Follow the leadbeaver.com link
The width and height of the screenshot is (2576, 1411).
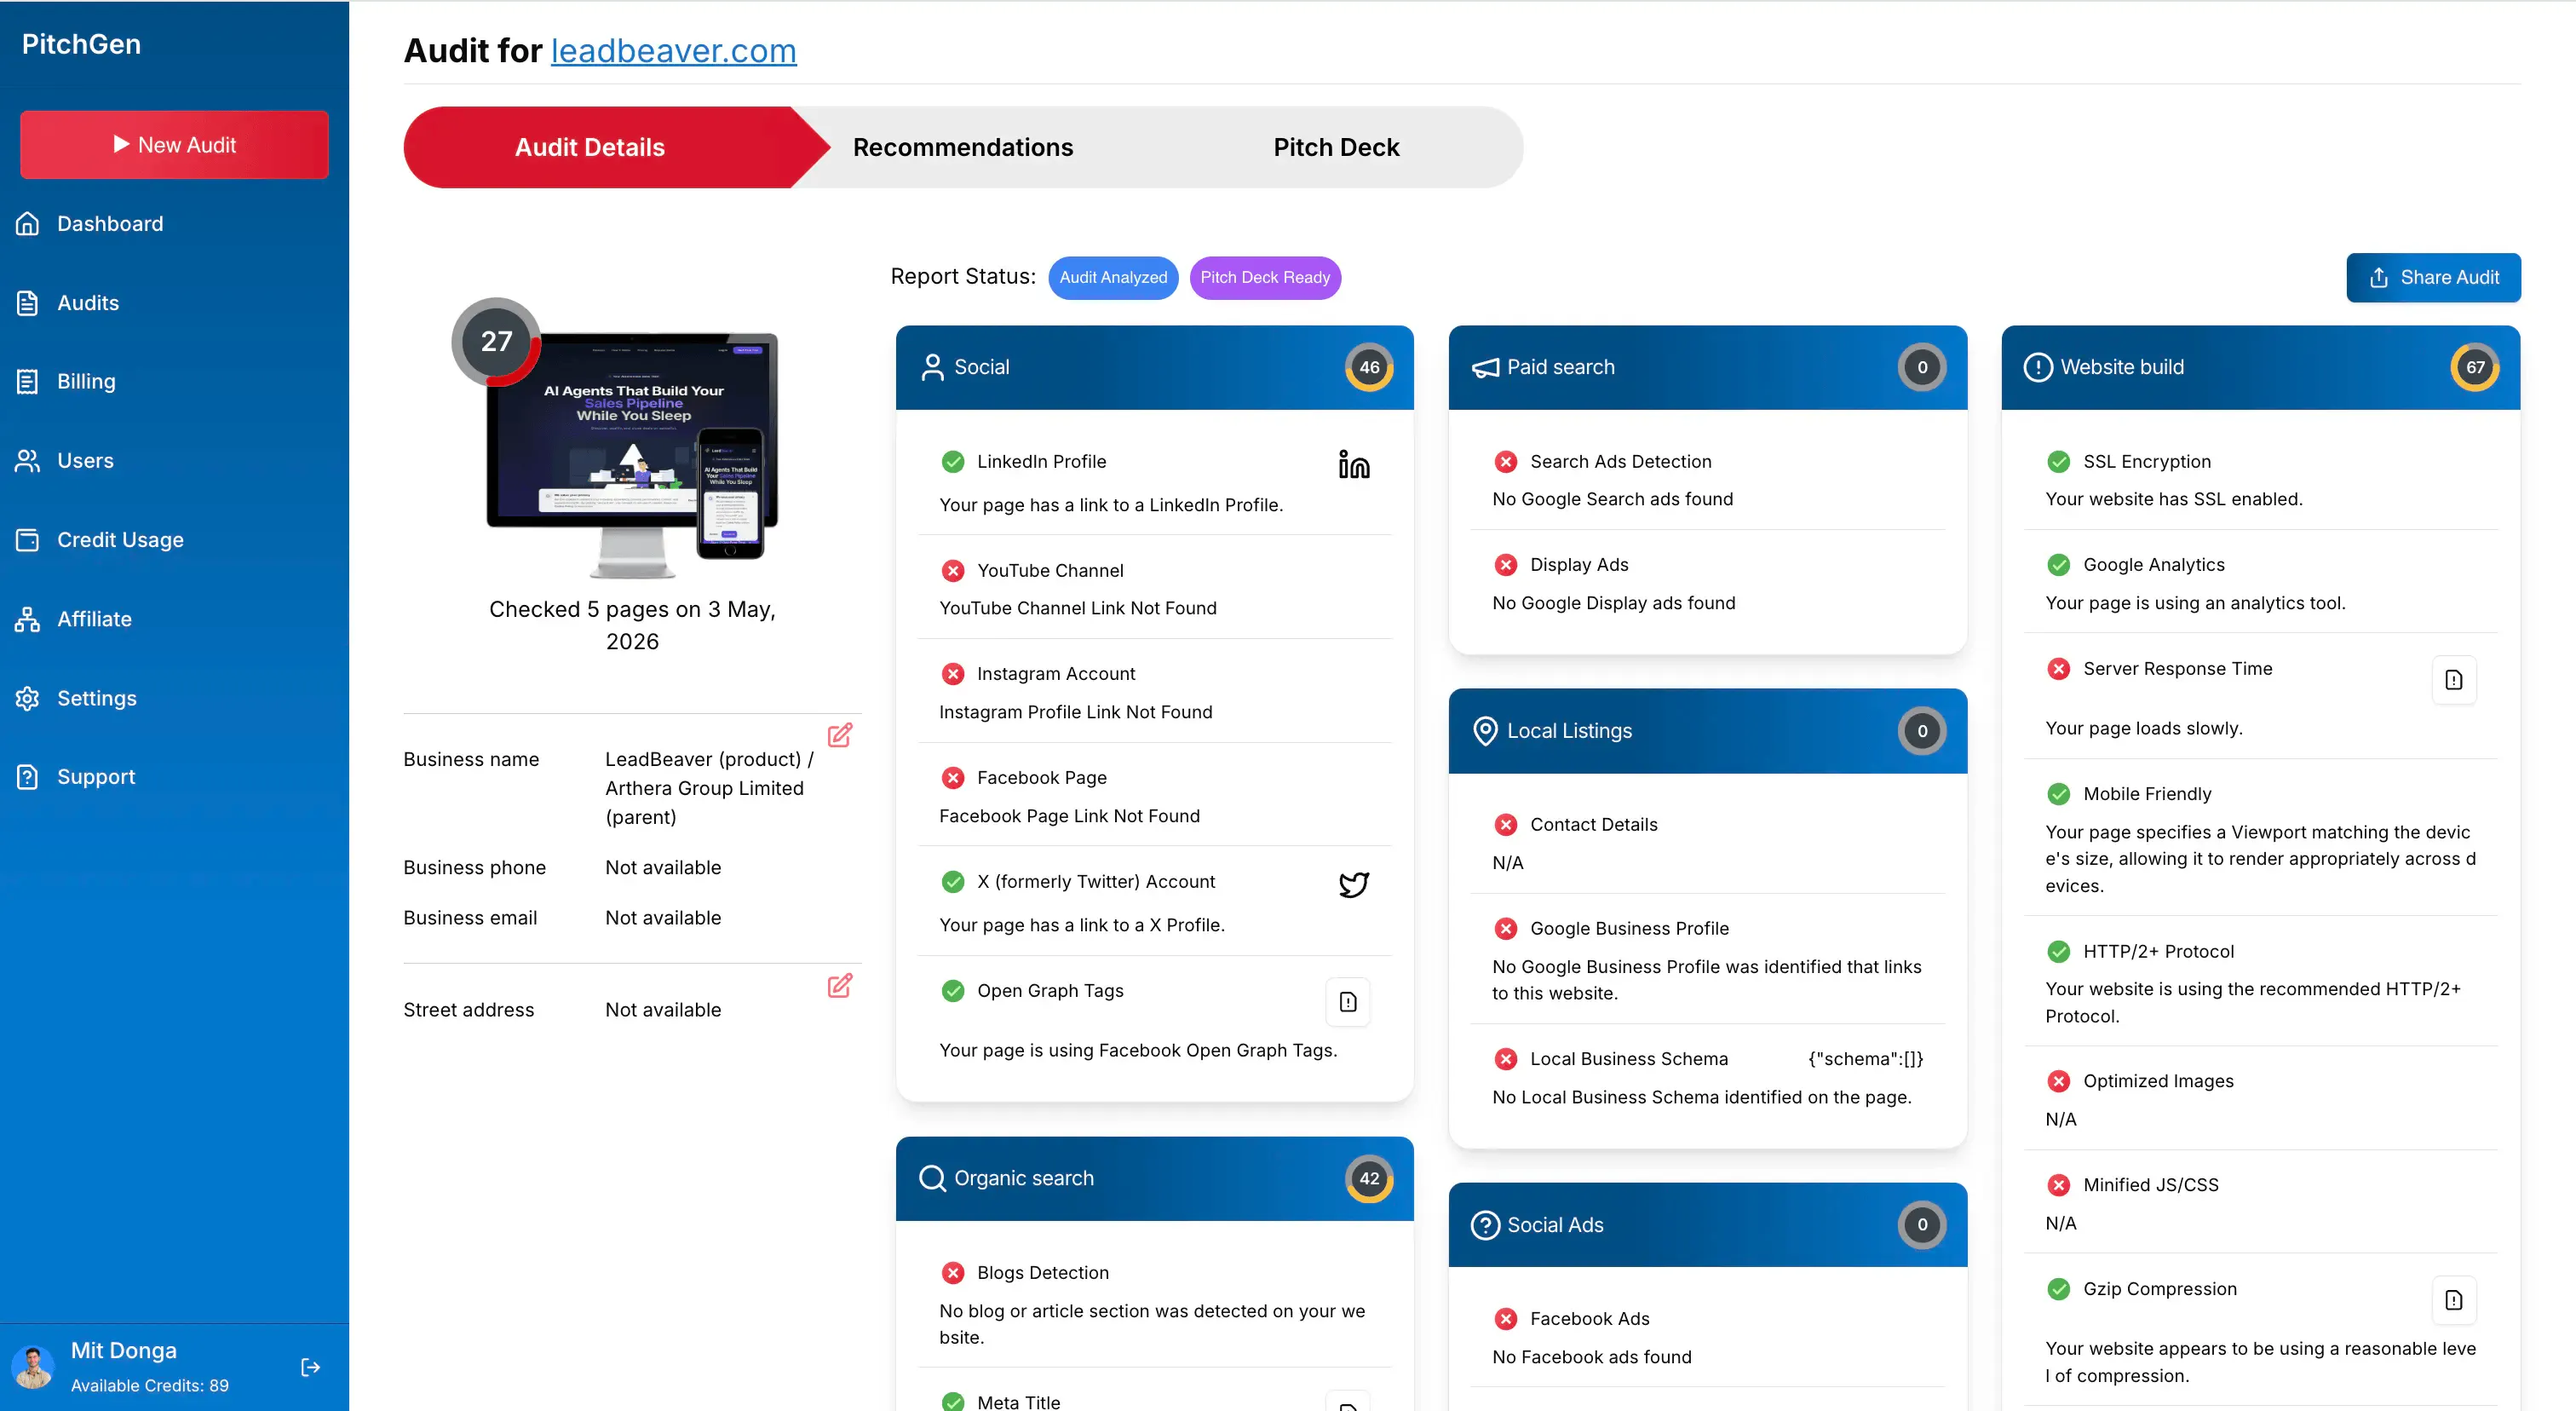pyautogui.click(x=673, y=51)
